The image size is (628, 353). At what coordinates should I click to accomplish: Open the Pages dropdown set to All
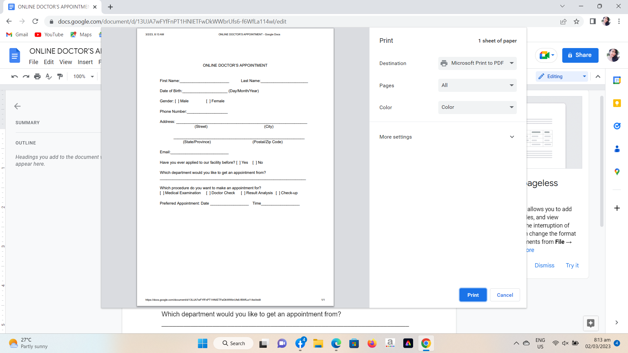[x=477, y=85]
